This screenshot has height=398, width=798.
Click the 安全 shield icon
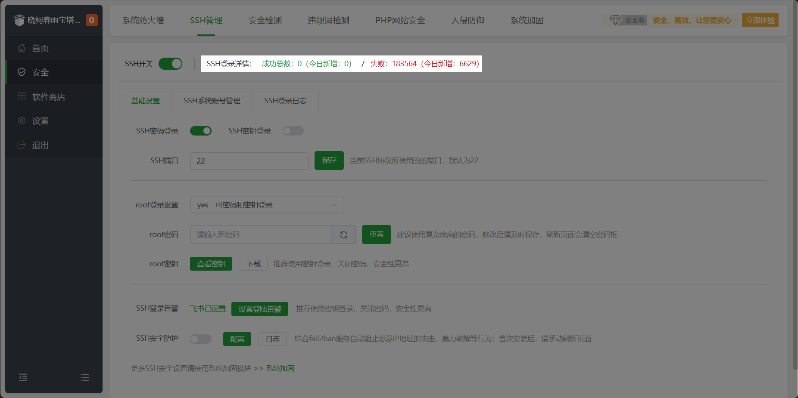[22, 72]
